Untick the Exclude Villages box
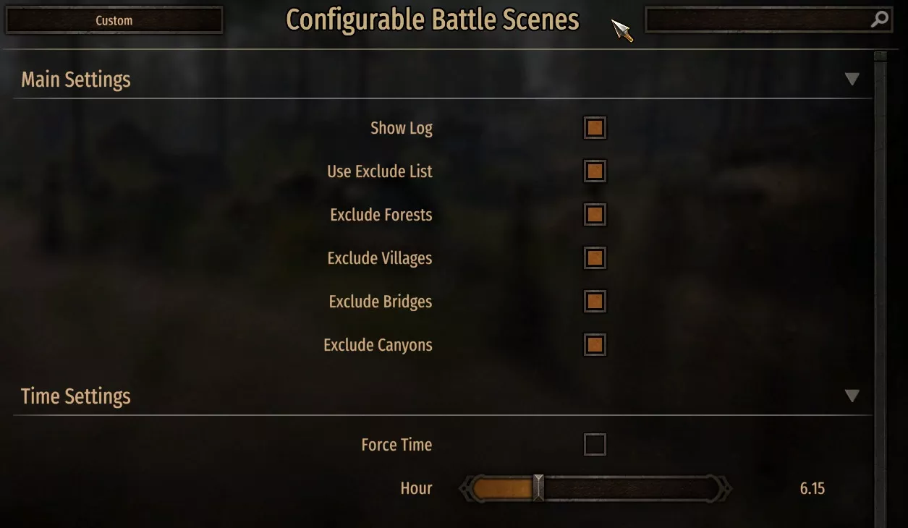 pyautogui.click(x=595, y=258)
